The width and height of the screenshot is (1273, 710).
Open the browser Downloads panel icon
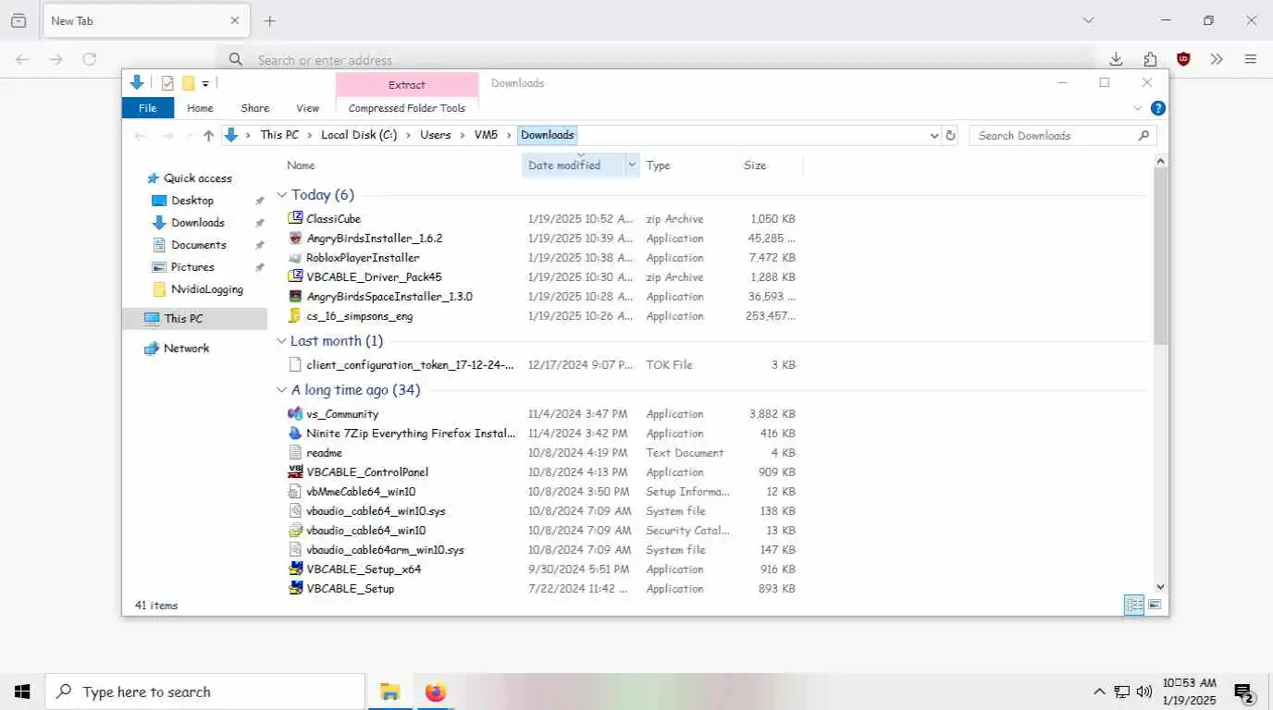[x=1117, y=59]
